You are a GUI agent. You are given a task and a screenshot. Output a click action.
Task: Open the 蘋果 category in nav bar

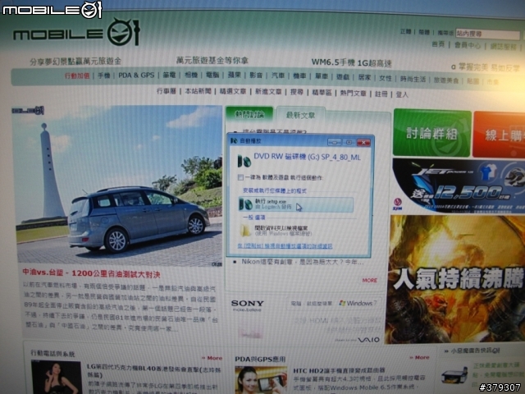click(235, 75)
